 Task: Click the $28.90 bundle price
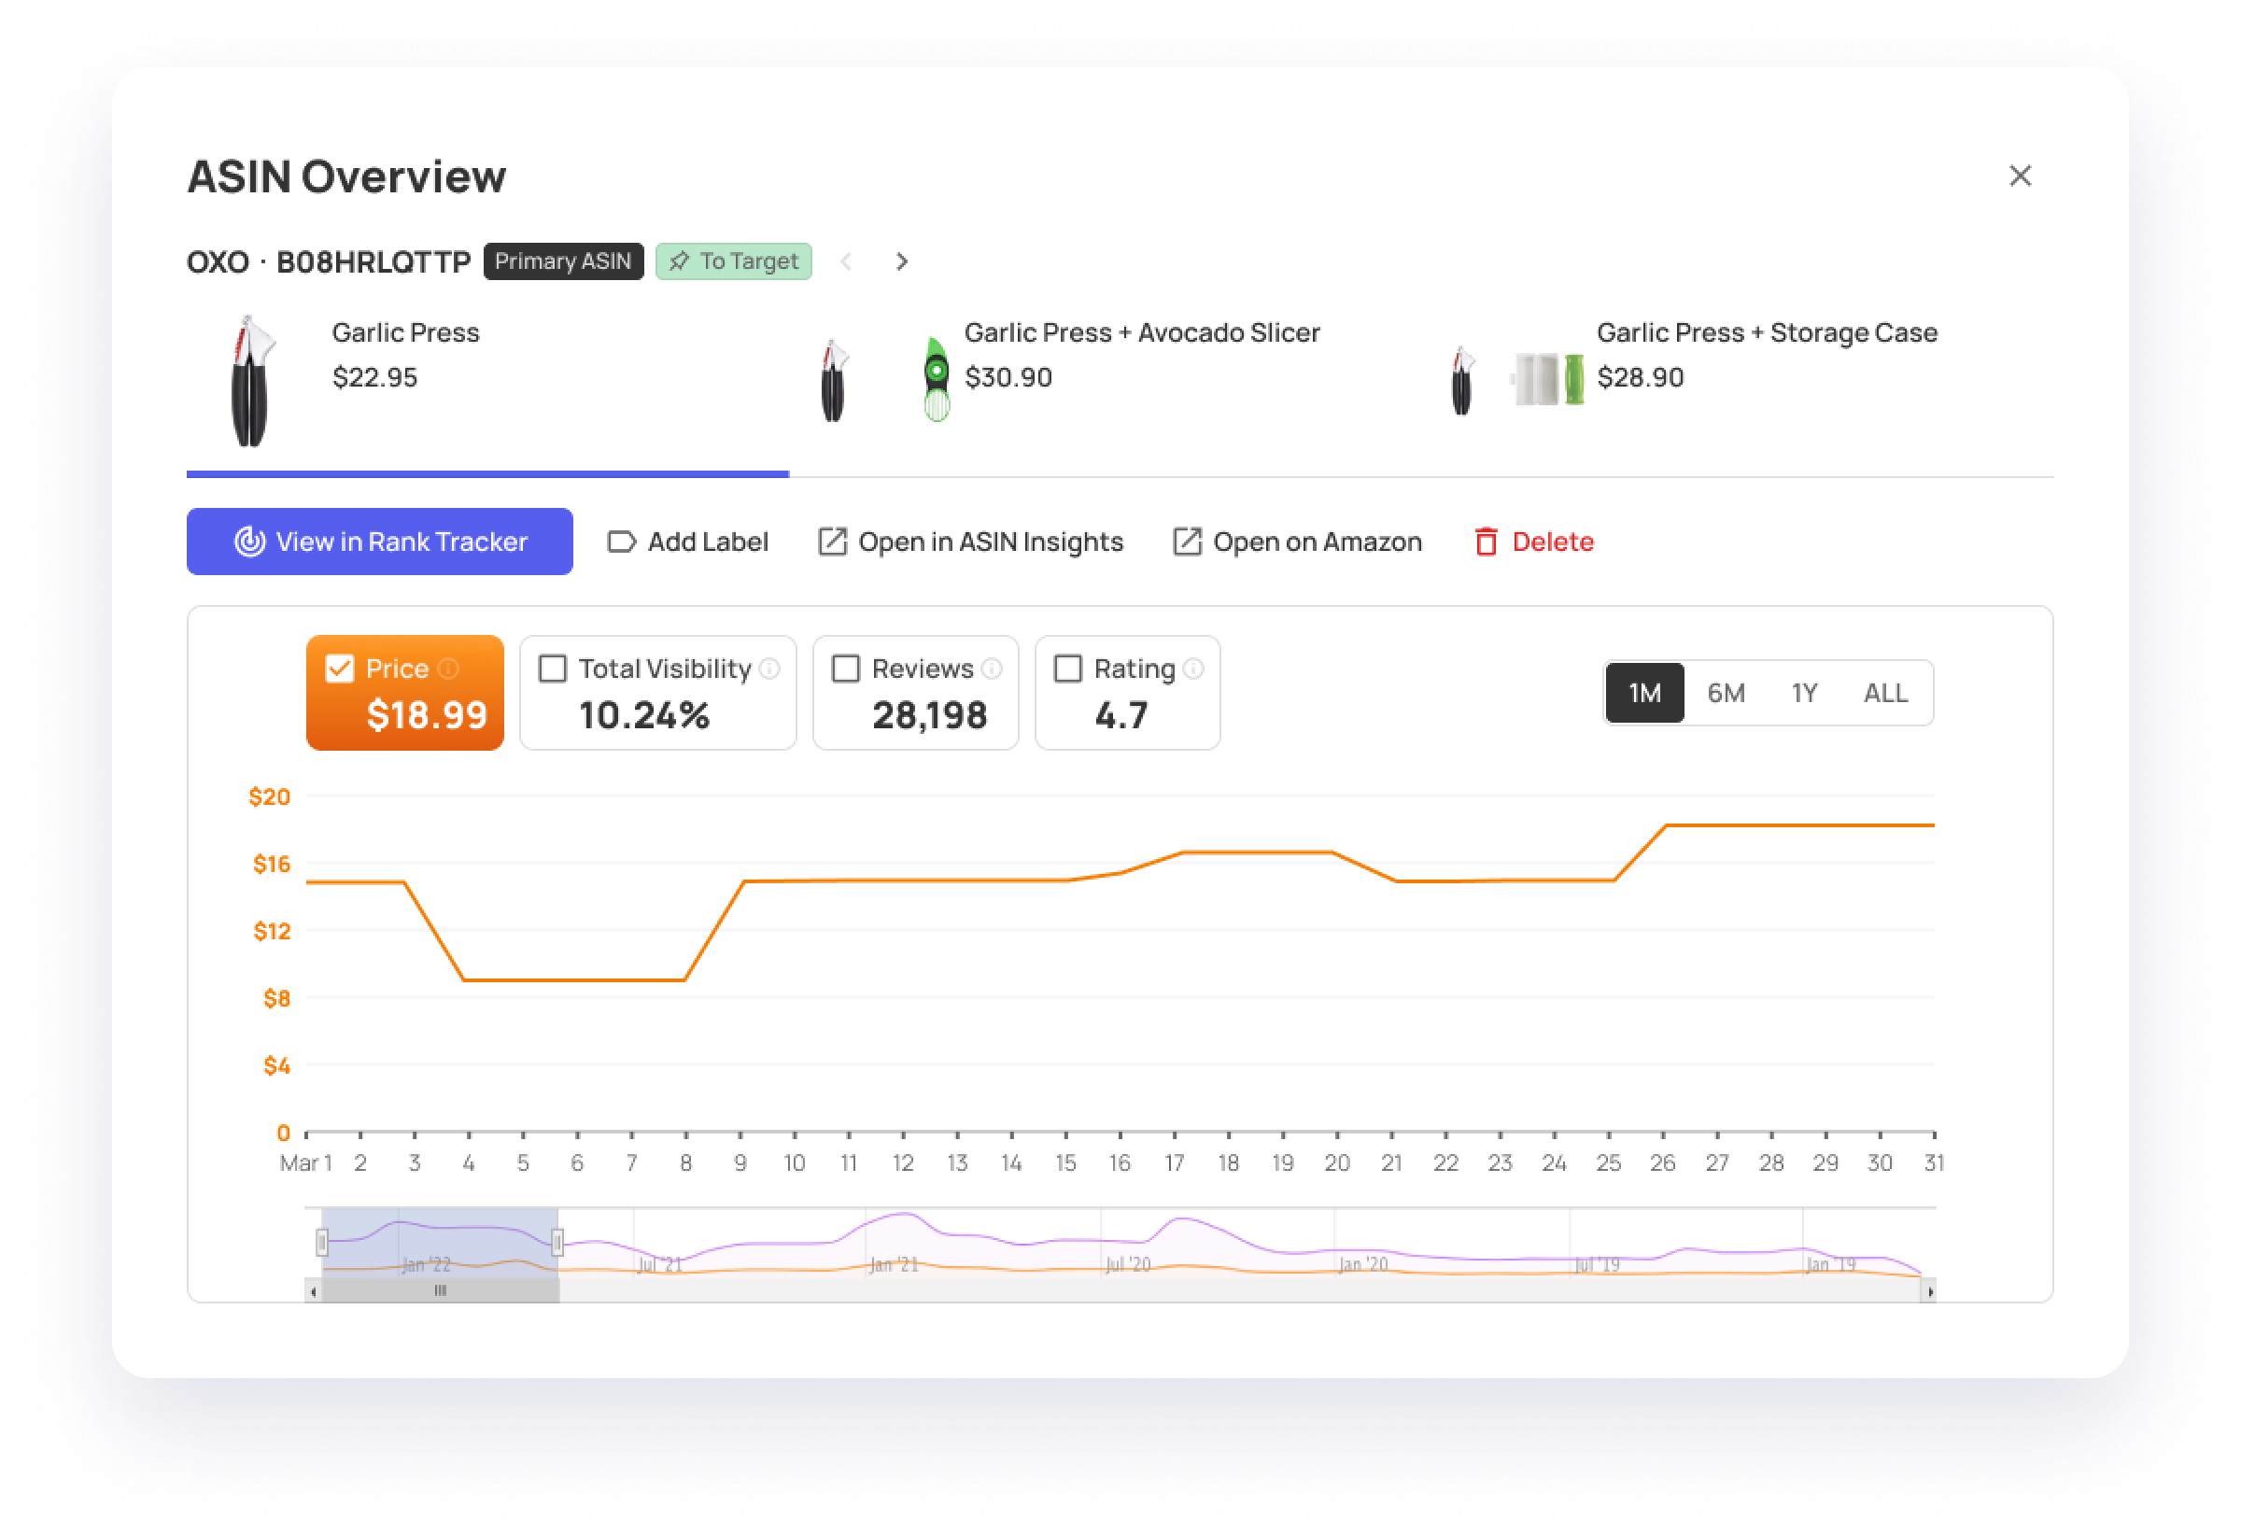[1641, 377]
